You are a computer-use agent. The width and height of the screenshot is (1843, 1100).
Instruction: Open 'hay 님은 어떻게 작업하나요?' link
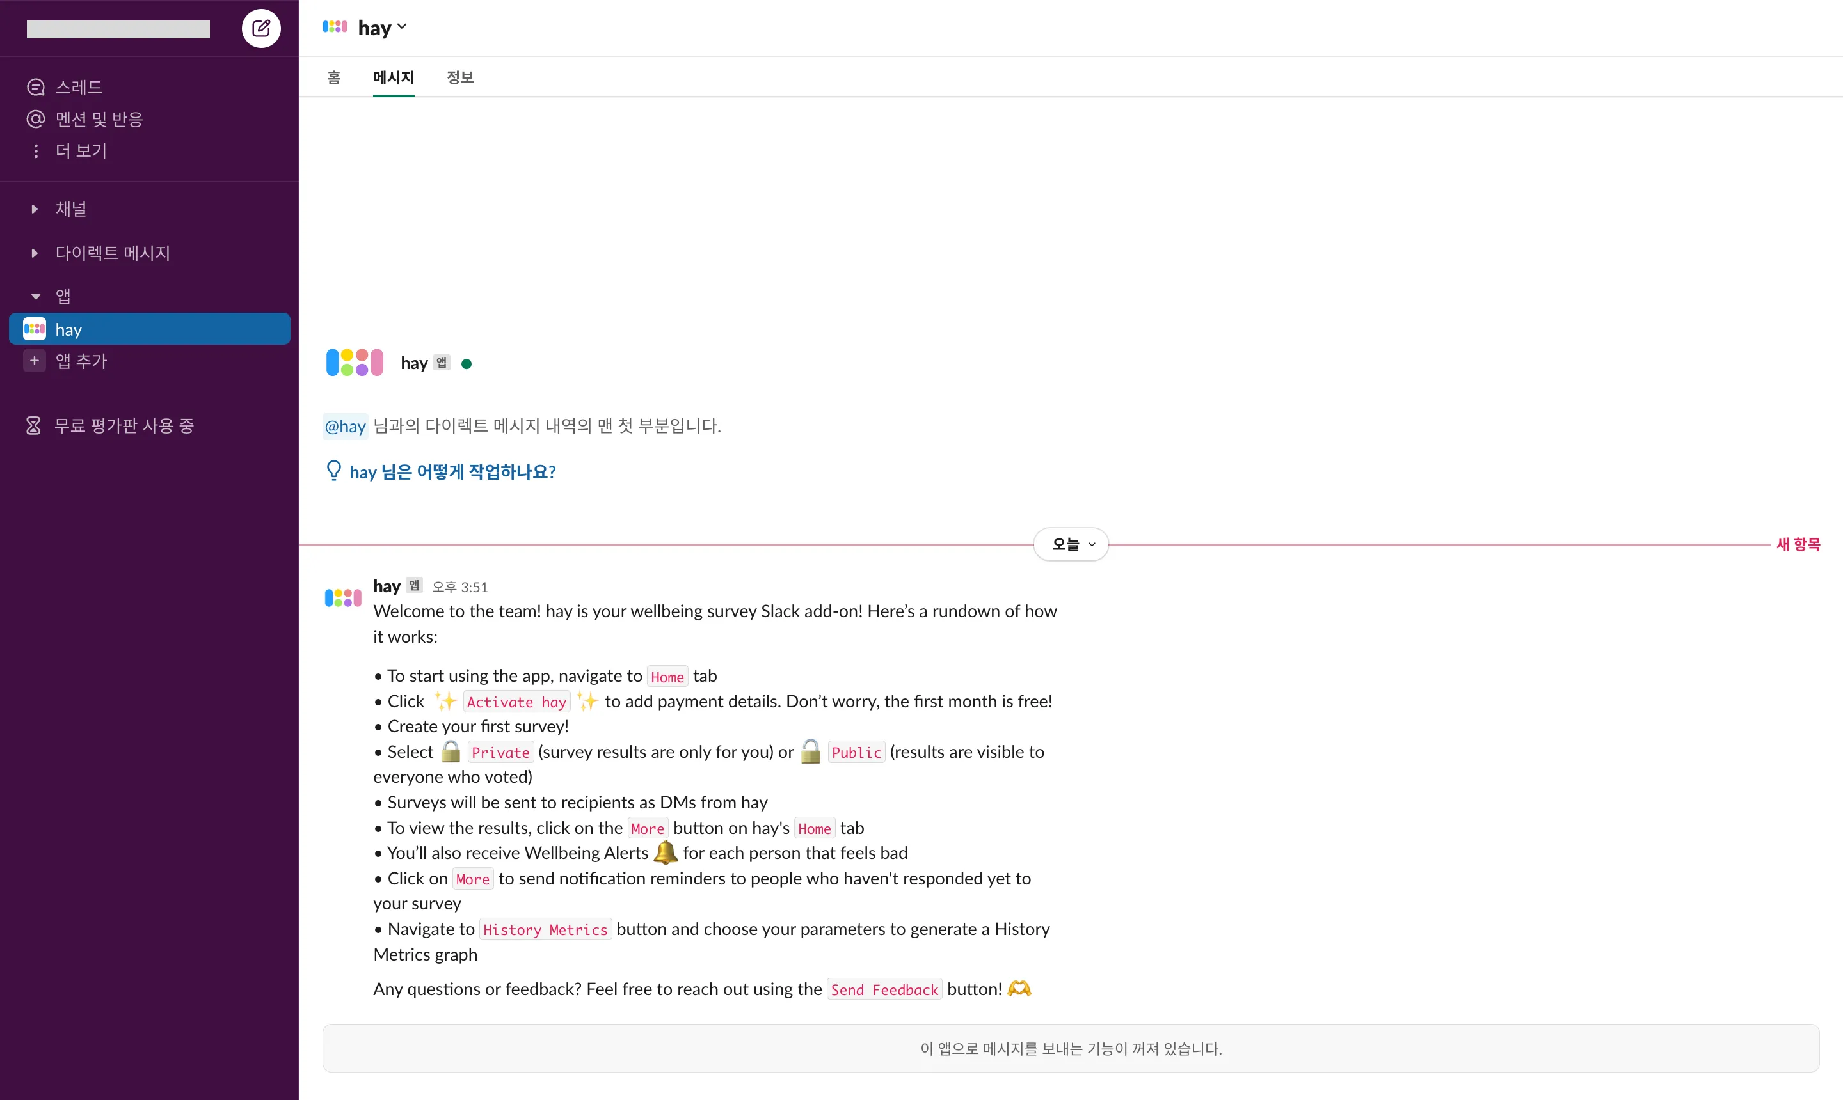point(452,471)
